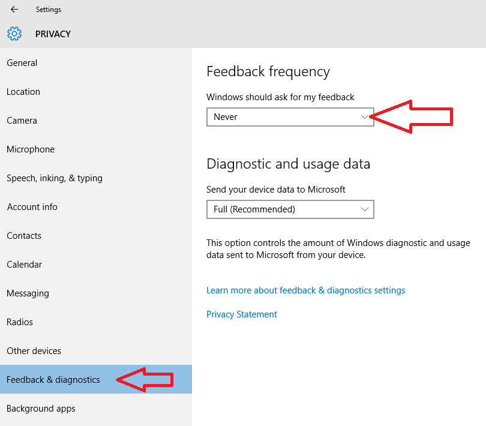Open Contacts privacy settings
This screenshot has height=426, width=486.
pos(96,236)
